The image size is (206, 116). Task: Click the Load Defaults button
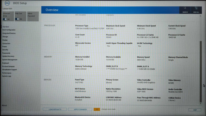click(55, 109)
